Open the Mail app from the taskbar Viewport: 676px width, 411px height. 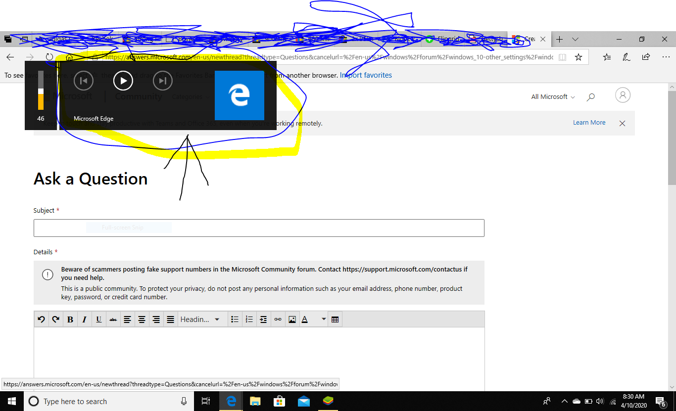coord(304,401)
